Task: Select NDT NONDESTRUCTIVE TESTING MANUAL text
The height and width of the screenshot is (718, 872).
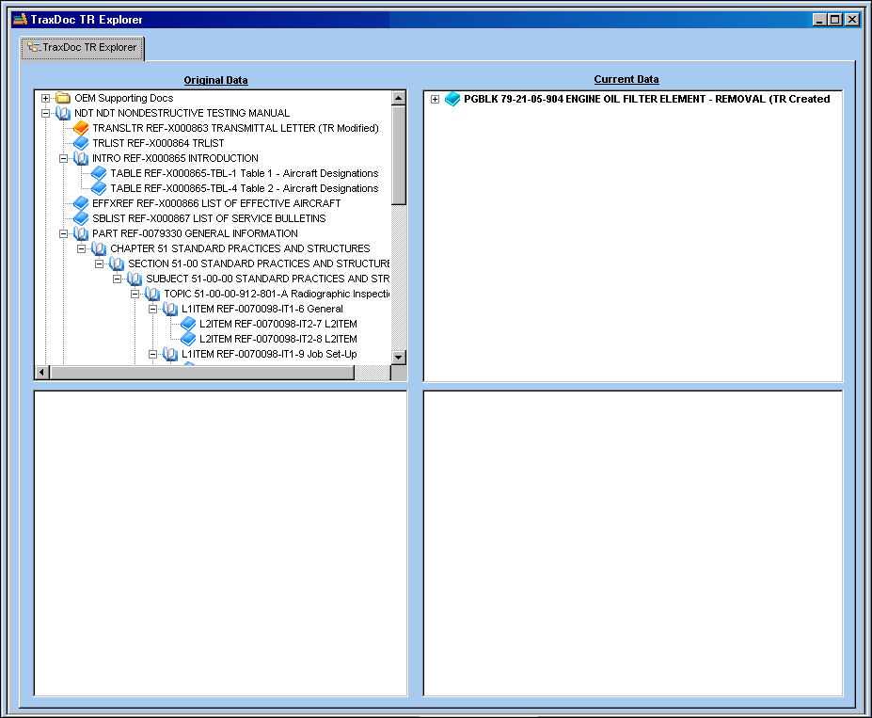Action: 182,113
